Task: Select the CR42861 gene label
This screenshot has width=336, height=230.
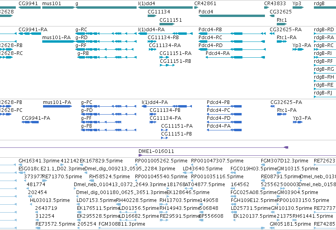Action: (205, 4)
